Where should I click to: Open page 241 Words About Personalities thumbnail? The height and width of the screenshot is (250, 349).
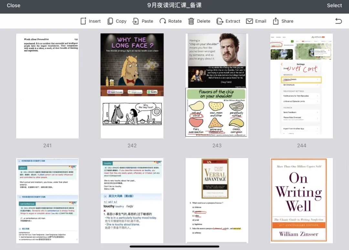pyautogui.click(x=48, y=86)
